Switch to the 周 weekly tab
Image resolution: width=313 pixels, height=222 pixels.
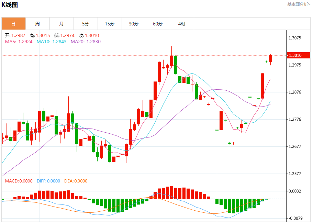[x=37, y=24]
